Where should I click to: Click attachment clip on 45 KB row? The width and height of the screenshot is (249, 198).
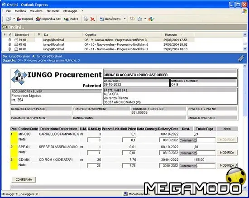tap(10, 44)
